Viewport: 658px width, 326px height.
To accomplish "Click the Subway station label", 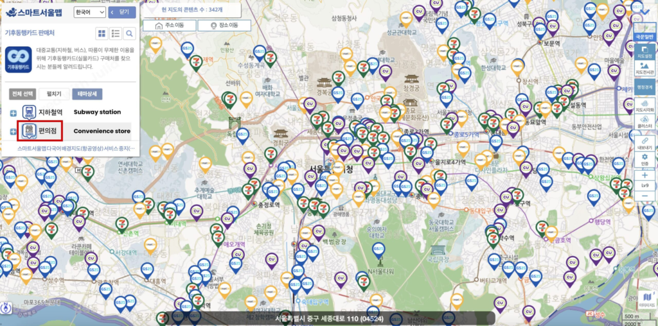I will click(x=98, y=112).
